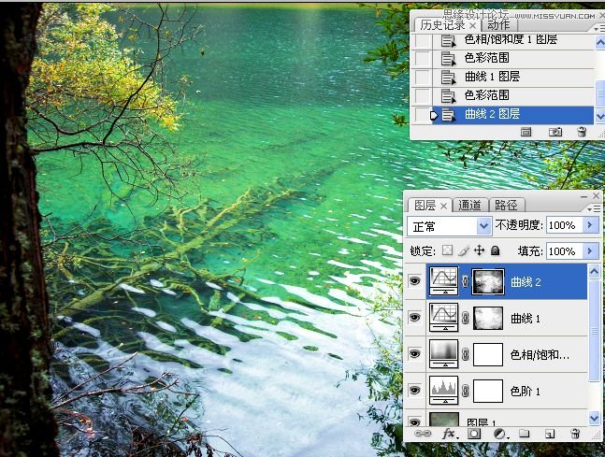Viewport: 605px width, 457px height.
Task: Select the 图层 1 image thumbnail
Action: [x=444, y=420]
